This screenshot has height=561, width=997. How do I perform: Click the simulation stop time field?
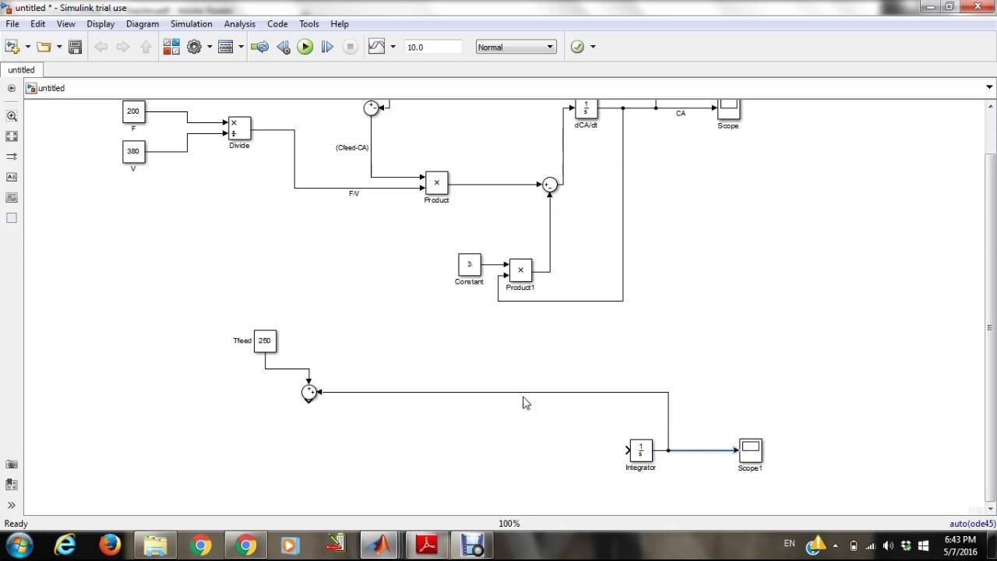point(433,47)
